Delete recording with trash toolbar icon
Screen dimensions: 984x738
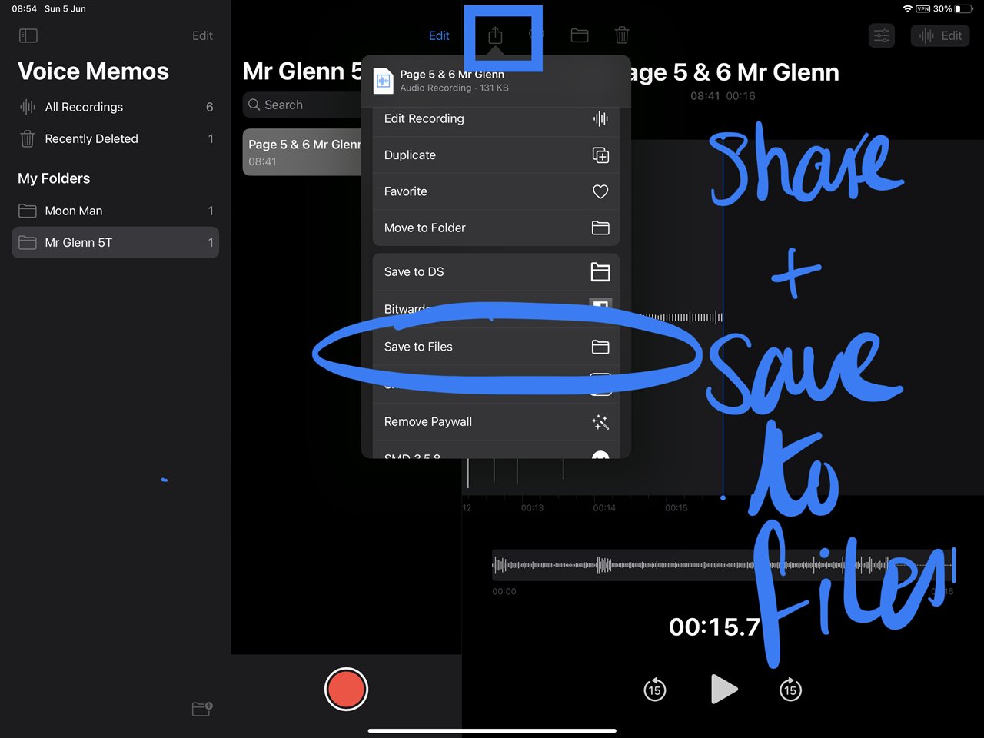coord(622,35)
